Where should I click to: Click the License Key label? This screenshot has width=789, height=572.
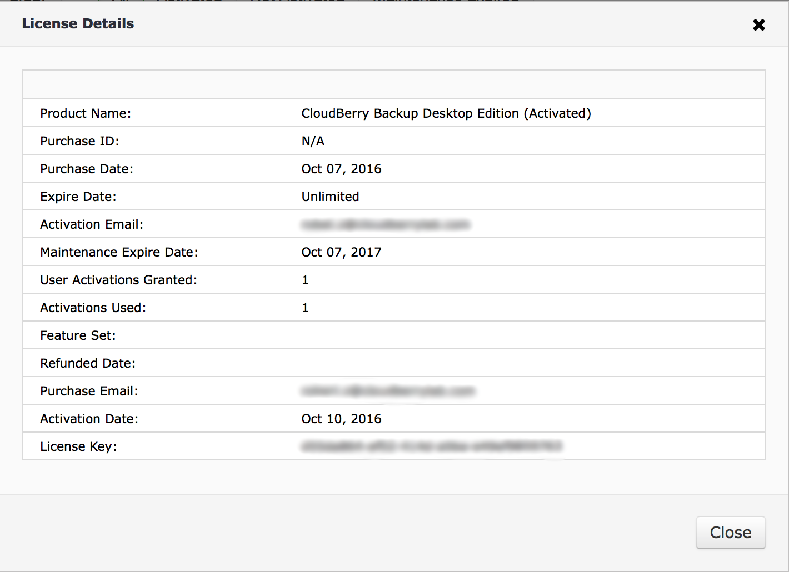(x=78, y=446)
